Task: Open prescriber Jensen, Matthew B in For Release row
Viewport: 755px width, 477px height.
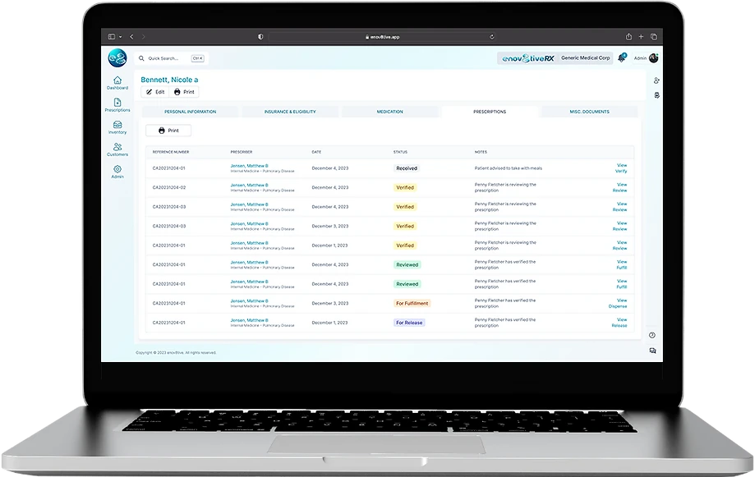Action: pos(249,320)
